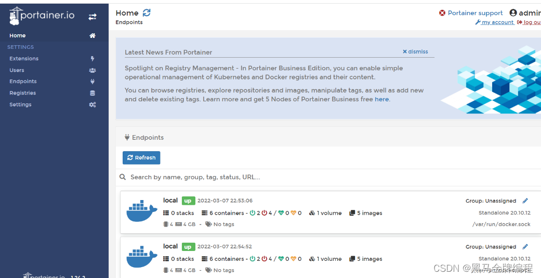The width and height of the screenshot is (541, 278).
Task: Edit the first local endpoint with pencil icon
Action: (x=525, y=201)
